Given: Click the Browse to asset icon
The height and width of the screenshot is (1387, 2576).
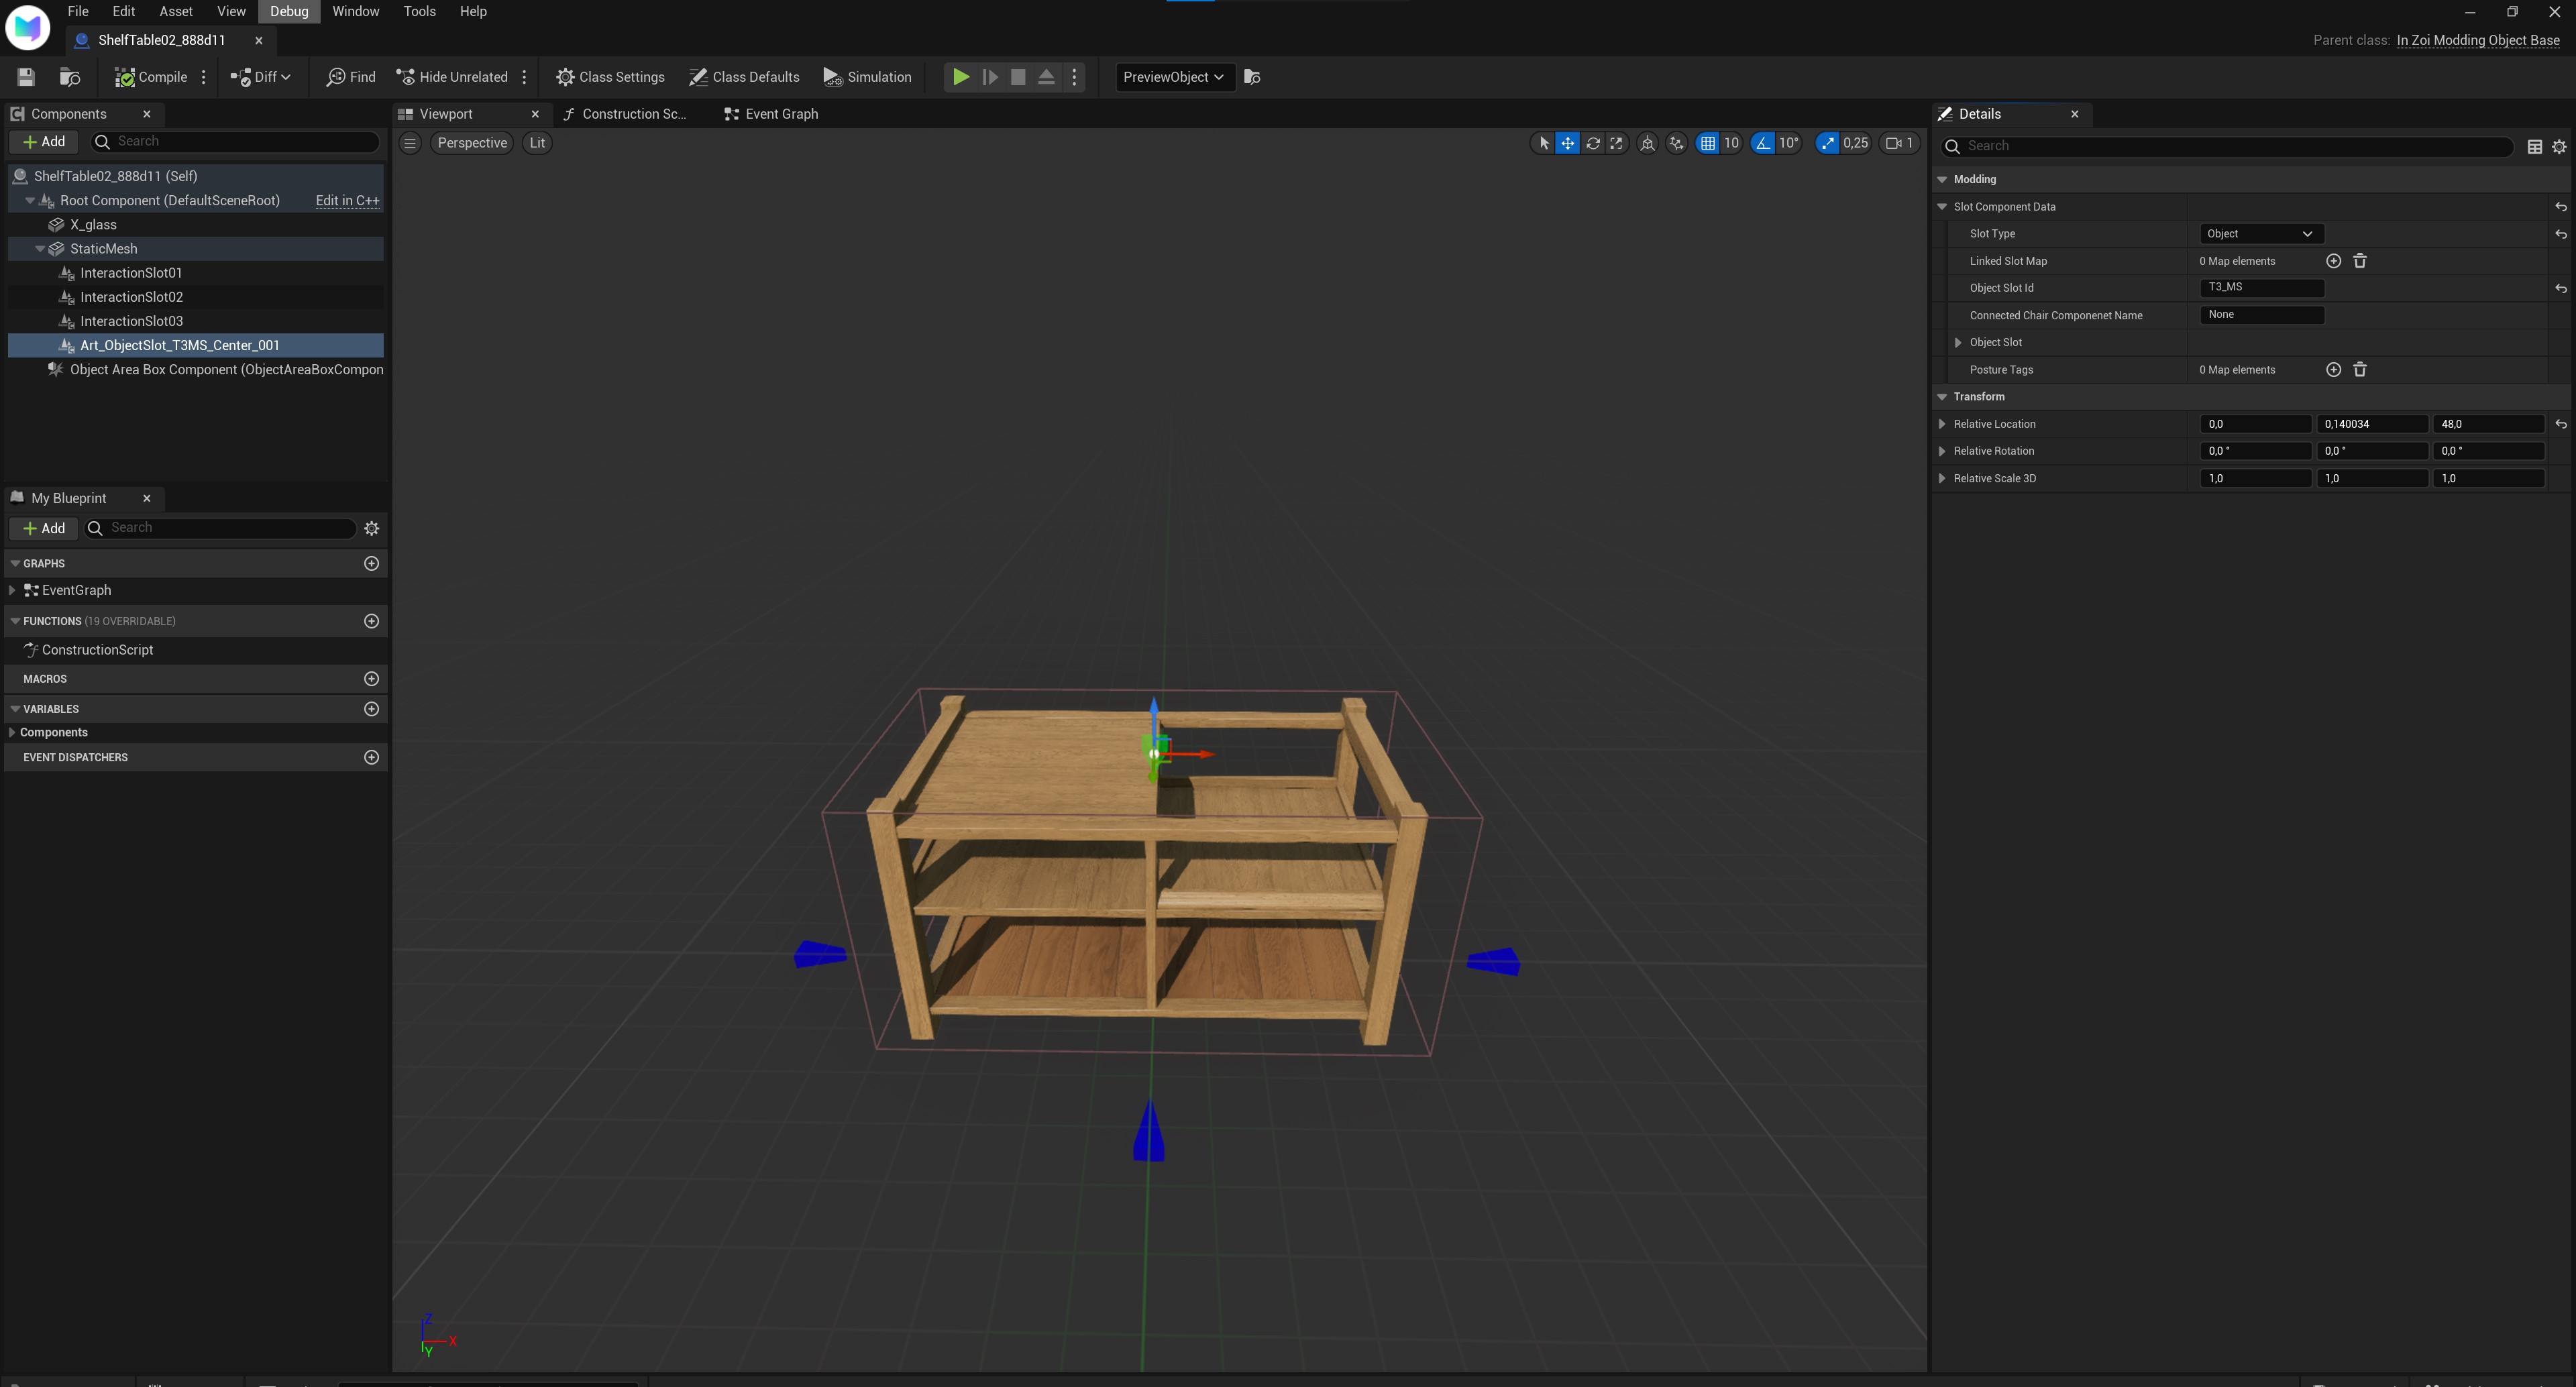Looking at the screenshot, I should coord(70,77).
